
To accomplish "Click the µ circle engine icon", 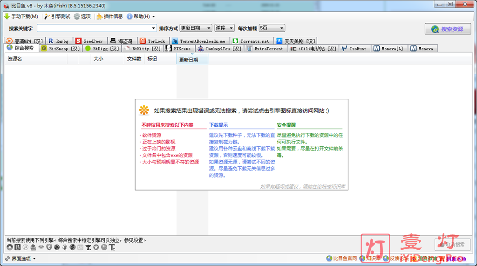I will coord(26,247).
